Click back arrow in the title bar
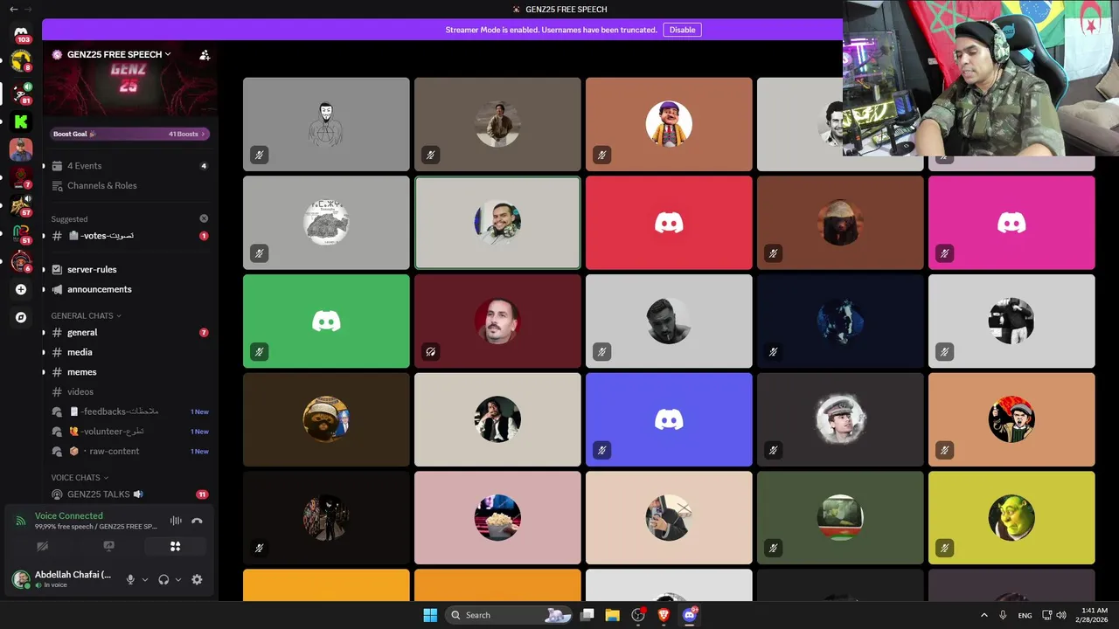1119x629 pixels. pos(13,9)
